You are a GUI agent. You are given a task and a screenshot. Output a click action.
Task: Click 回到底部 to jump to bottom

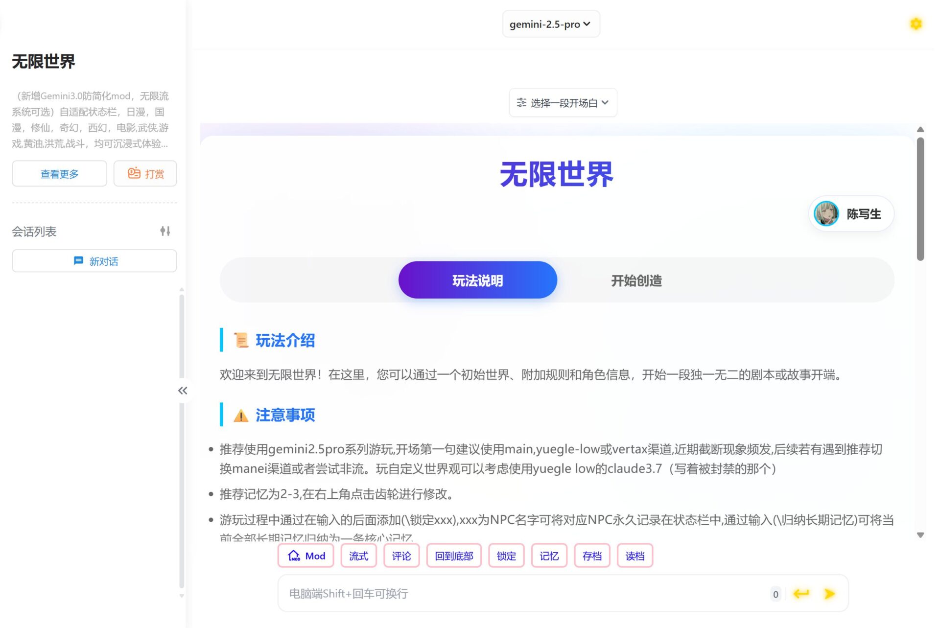click(453, 556)
